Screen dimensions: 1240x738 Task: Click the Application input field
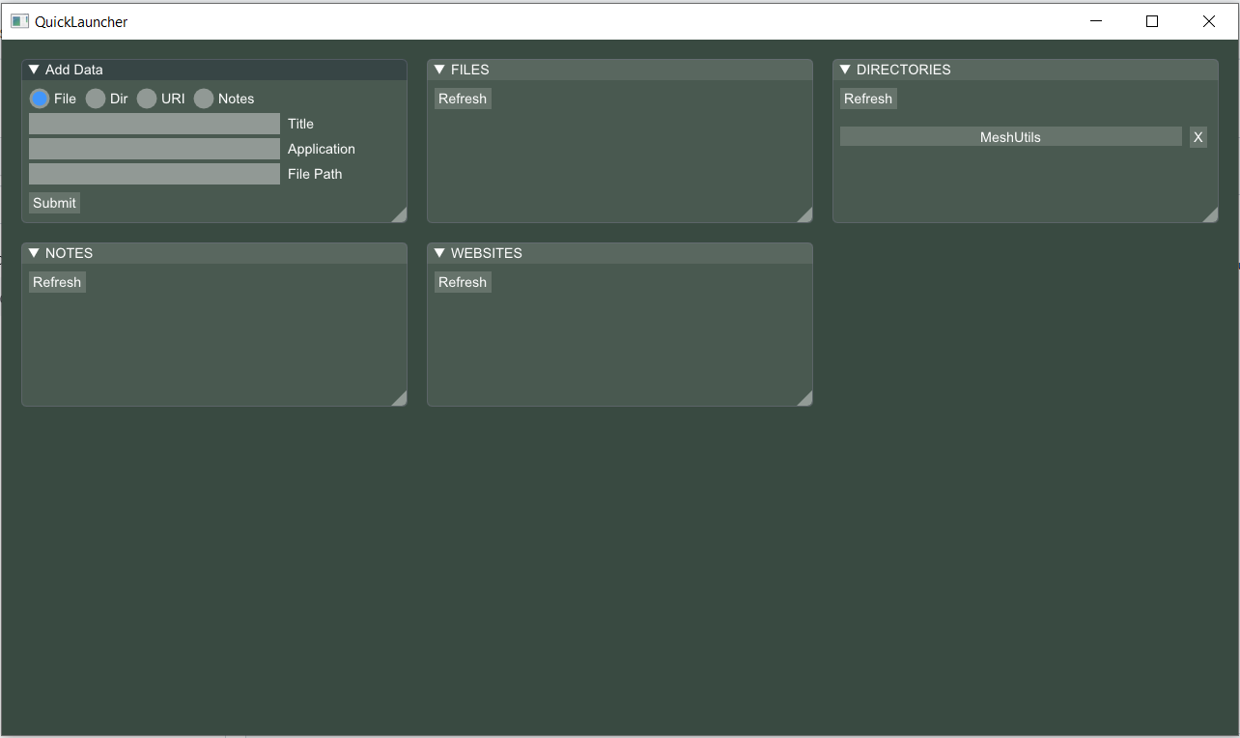(x=154, y=148)
